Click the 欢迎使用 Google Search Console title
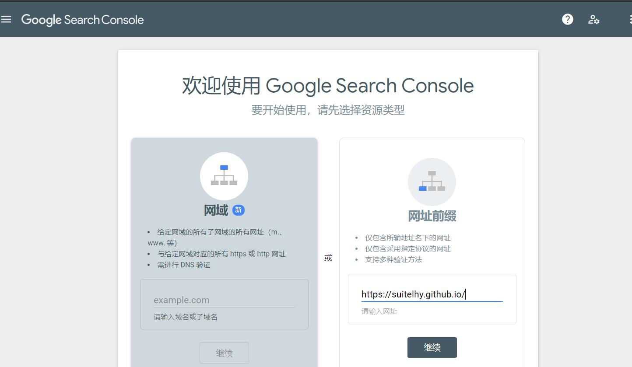Viewport: 632px width, 367px height. coord(328,85)
